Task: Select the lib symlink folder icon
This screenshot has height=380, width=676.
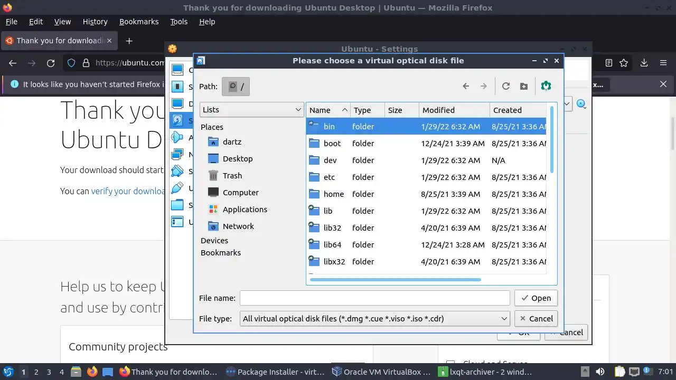Action: point(314,211)
